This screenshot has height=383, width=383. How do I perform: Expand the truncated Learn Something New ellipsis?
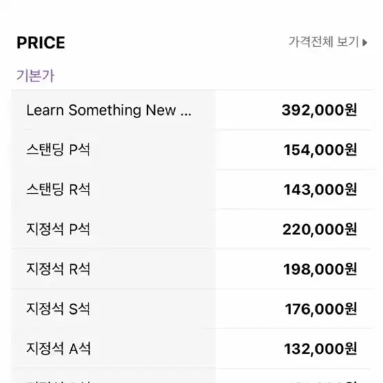click(186, 115)
